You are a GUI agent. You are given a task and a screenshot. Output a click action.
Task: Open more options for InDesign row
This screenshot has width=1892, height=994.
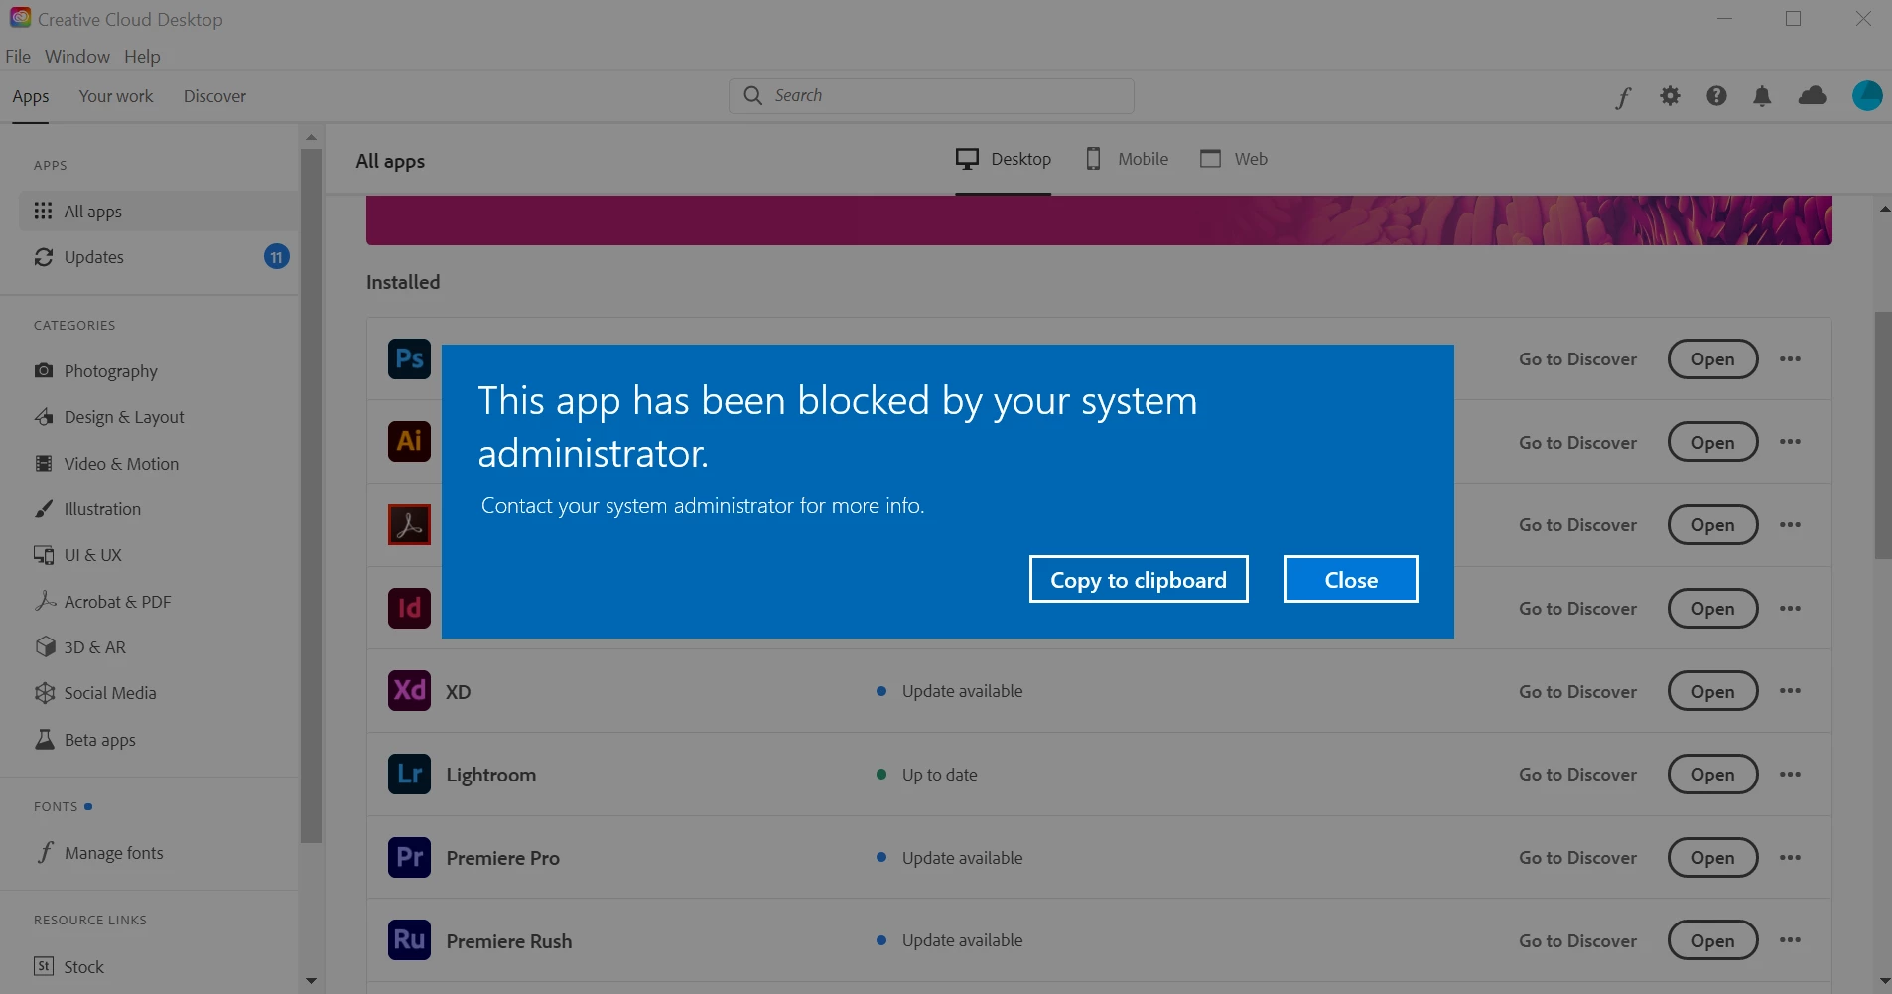(x=1790, y=608)
